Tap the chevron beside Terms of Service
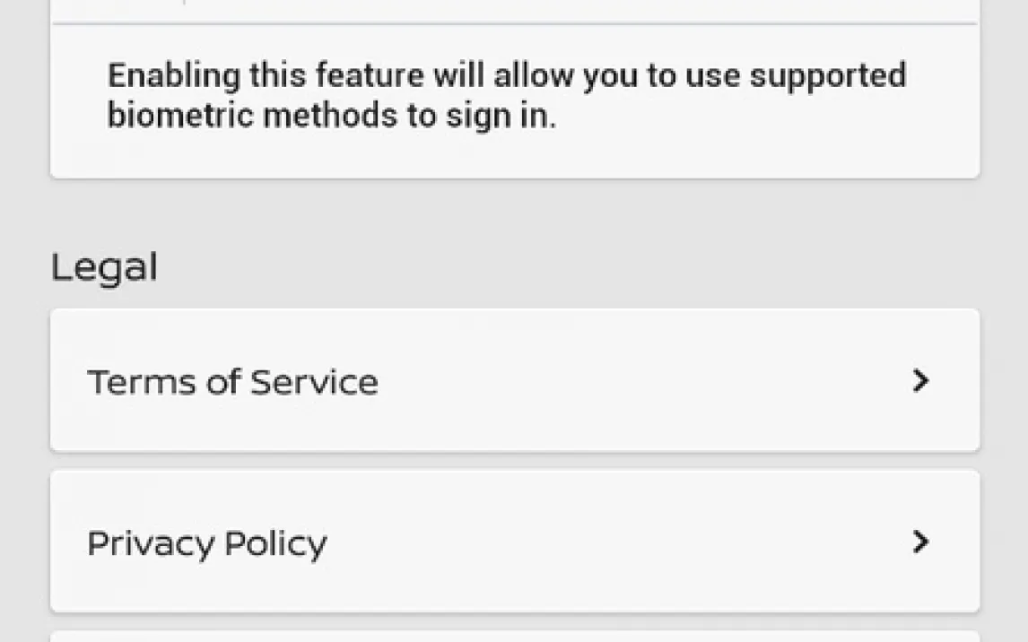Image resolution: width=1028 pixels, height=642 pixels. click(x=919, y=381)
